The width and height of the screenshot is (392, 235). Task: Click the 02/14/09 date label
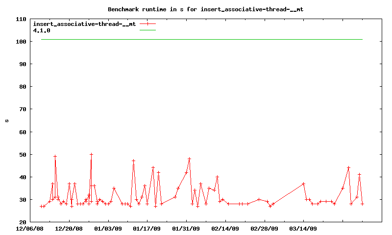[x=225, y=228]
